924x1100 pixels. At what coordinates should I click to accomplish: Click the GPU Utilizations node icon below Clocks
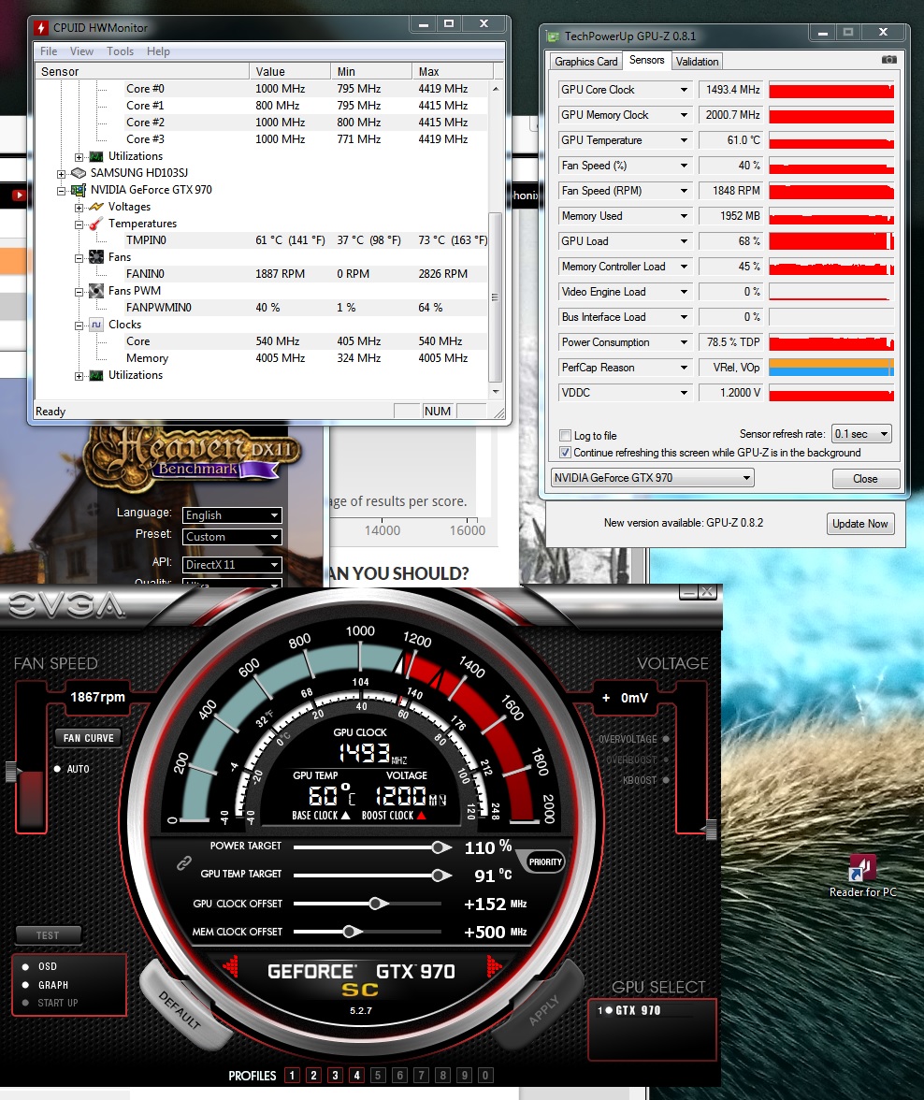point(96,375)
